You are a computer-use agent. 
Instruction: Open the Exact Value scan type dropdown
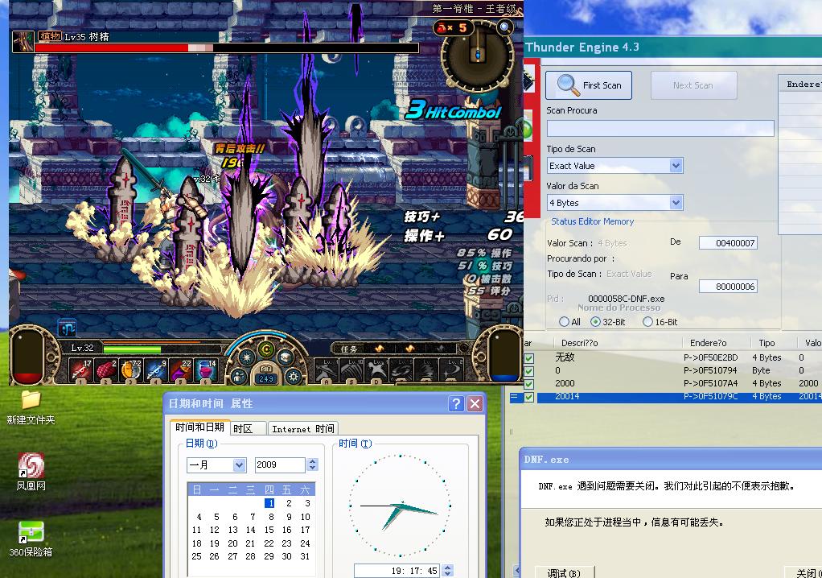pyautogui.click(x=676, y=166)
